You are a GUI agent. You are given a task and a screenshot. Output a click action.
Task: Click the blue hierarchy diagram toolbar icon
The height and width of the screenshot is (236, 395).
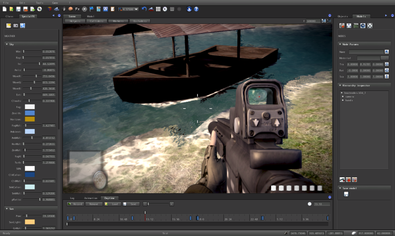(106, 9)
